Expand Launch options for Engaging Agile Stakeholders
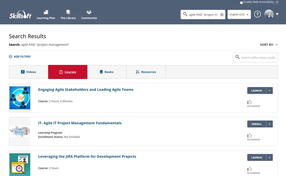 tap(269, 91)
